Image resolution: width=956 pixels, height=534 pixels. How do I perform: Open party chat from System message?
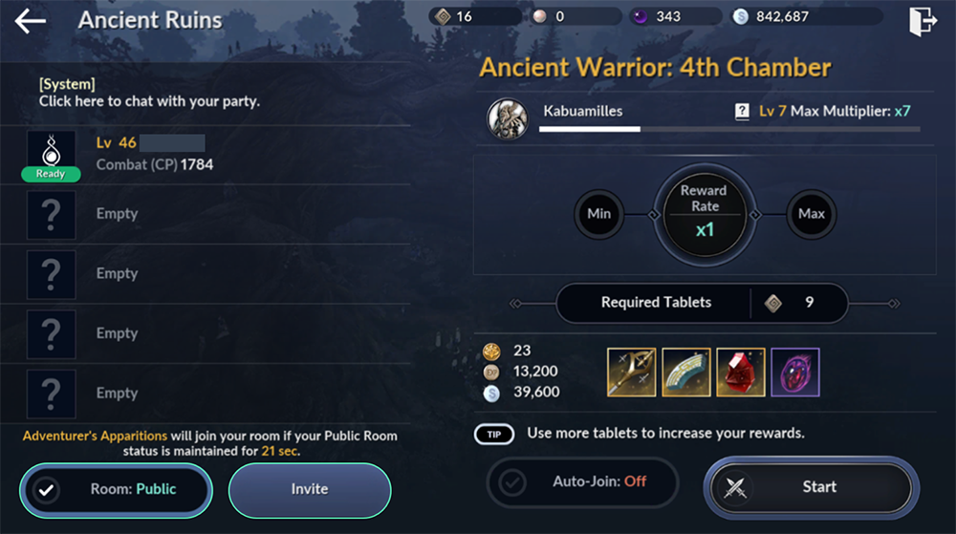[149, 94]
